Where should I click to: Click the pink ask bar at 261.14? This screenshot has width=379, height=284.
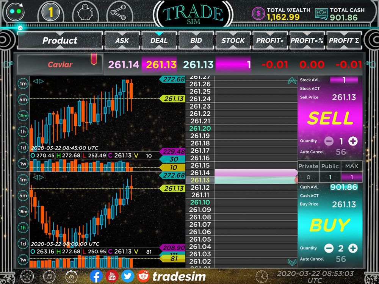(256, 173)
